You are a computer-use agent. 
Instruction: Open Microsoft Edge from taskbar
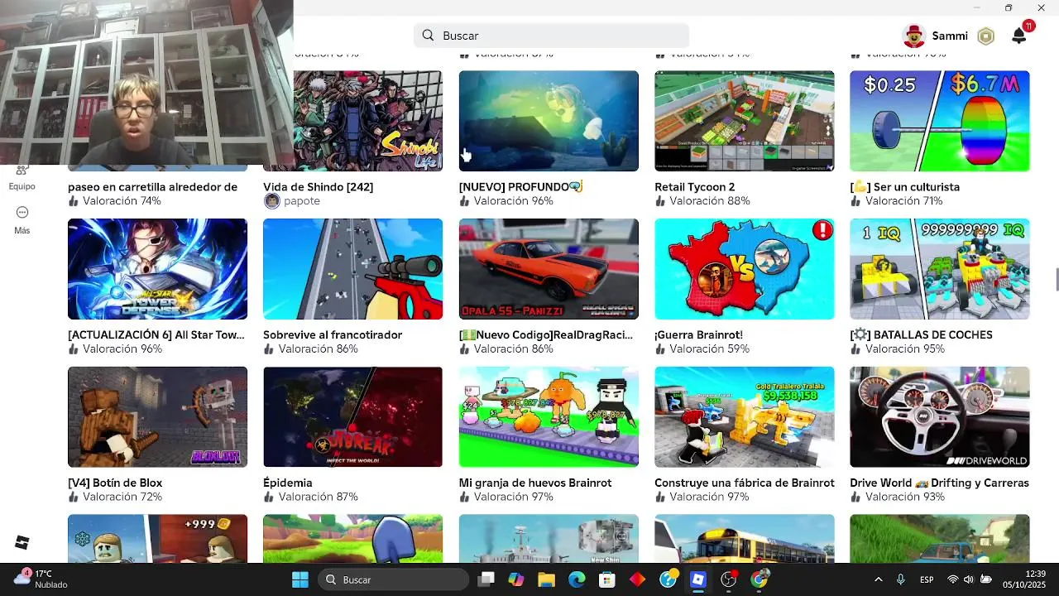577,579
